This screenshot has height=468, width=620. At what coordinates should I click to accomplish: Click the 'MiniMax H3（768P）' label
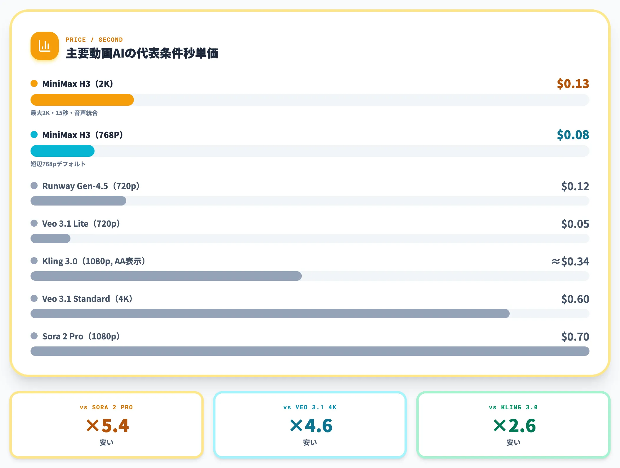pos(83,135)
